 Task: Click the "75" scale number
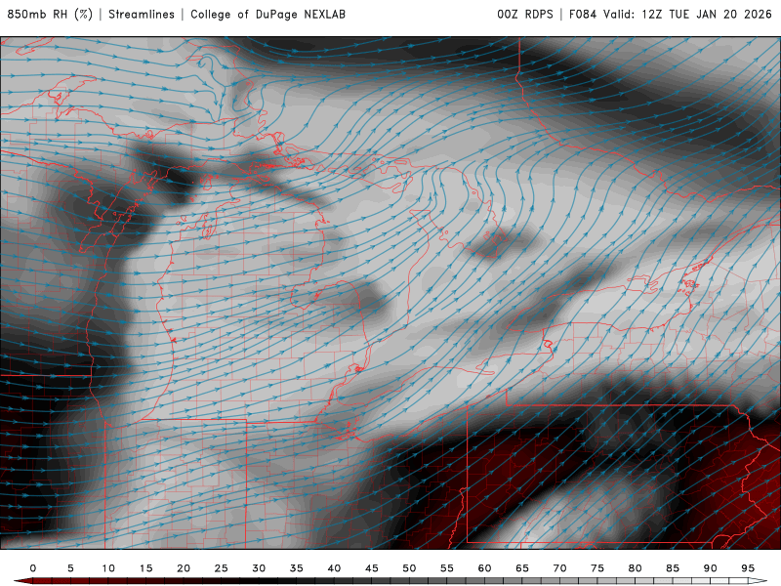click(x=597, y=568)
